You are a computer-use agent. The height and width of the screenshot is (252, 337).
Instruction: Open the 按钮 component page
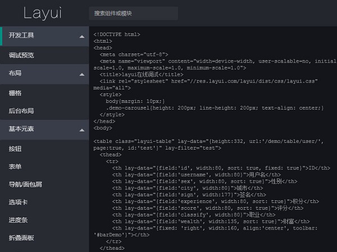tap(15, 148)
